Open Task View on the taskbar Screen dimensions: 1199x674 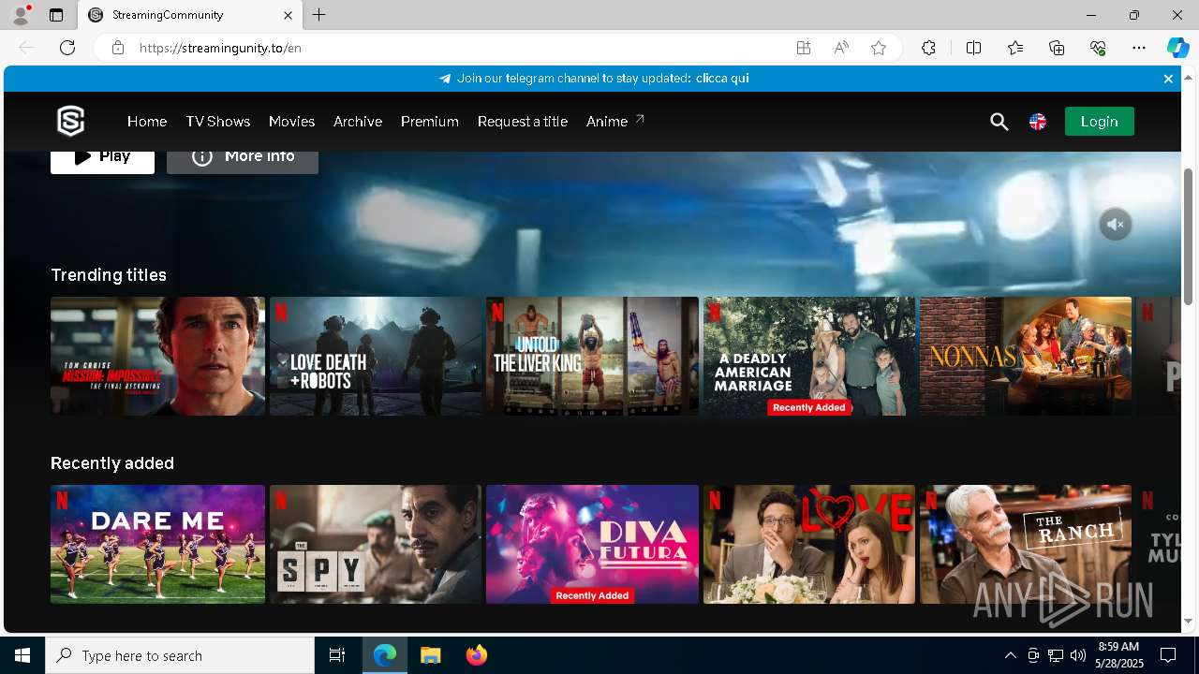[x=337, y=655]
